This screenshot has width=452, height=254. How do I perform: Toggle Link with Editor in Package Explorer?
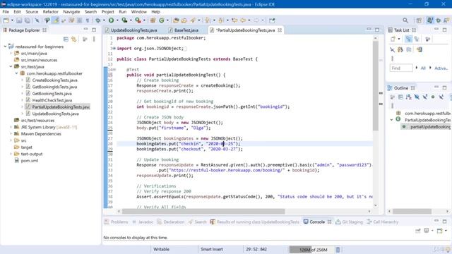click(73, 39)
